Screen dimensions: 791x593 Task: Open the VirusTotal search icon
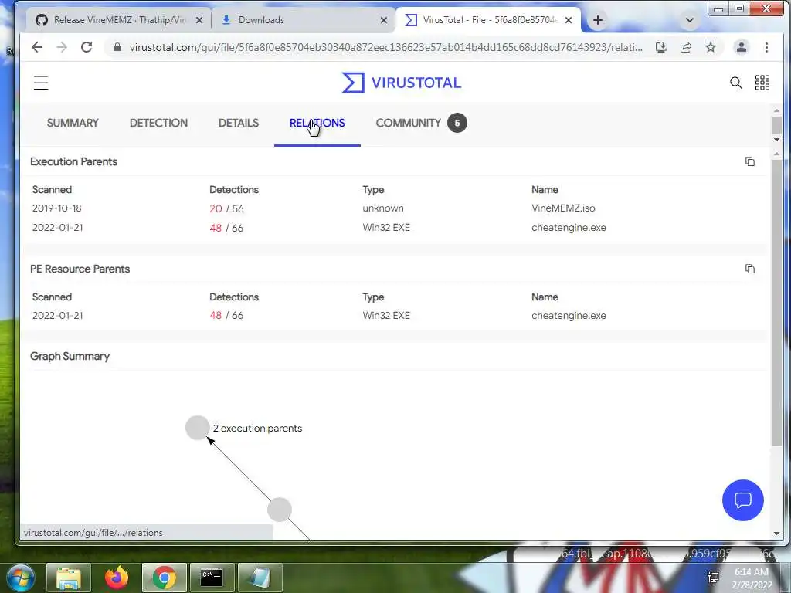pos(736,83)
